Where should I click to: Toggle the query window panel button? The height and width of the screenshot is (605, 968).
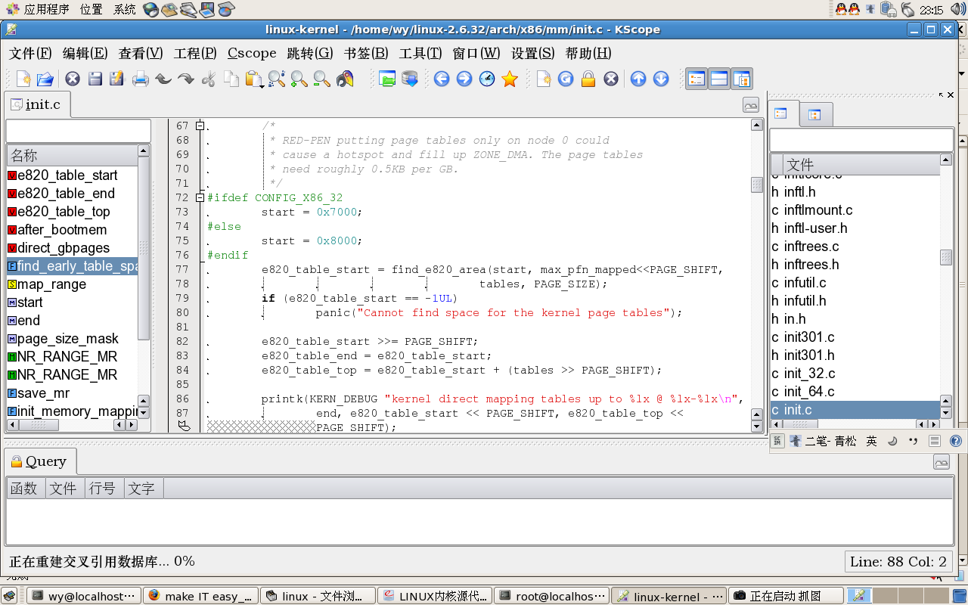coord(719,79)
